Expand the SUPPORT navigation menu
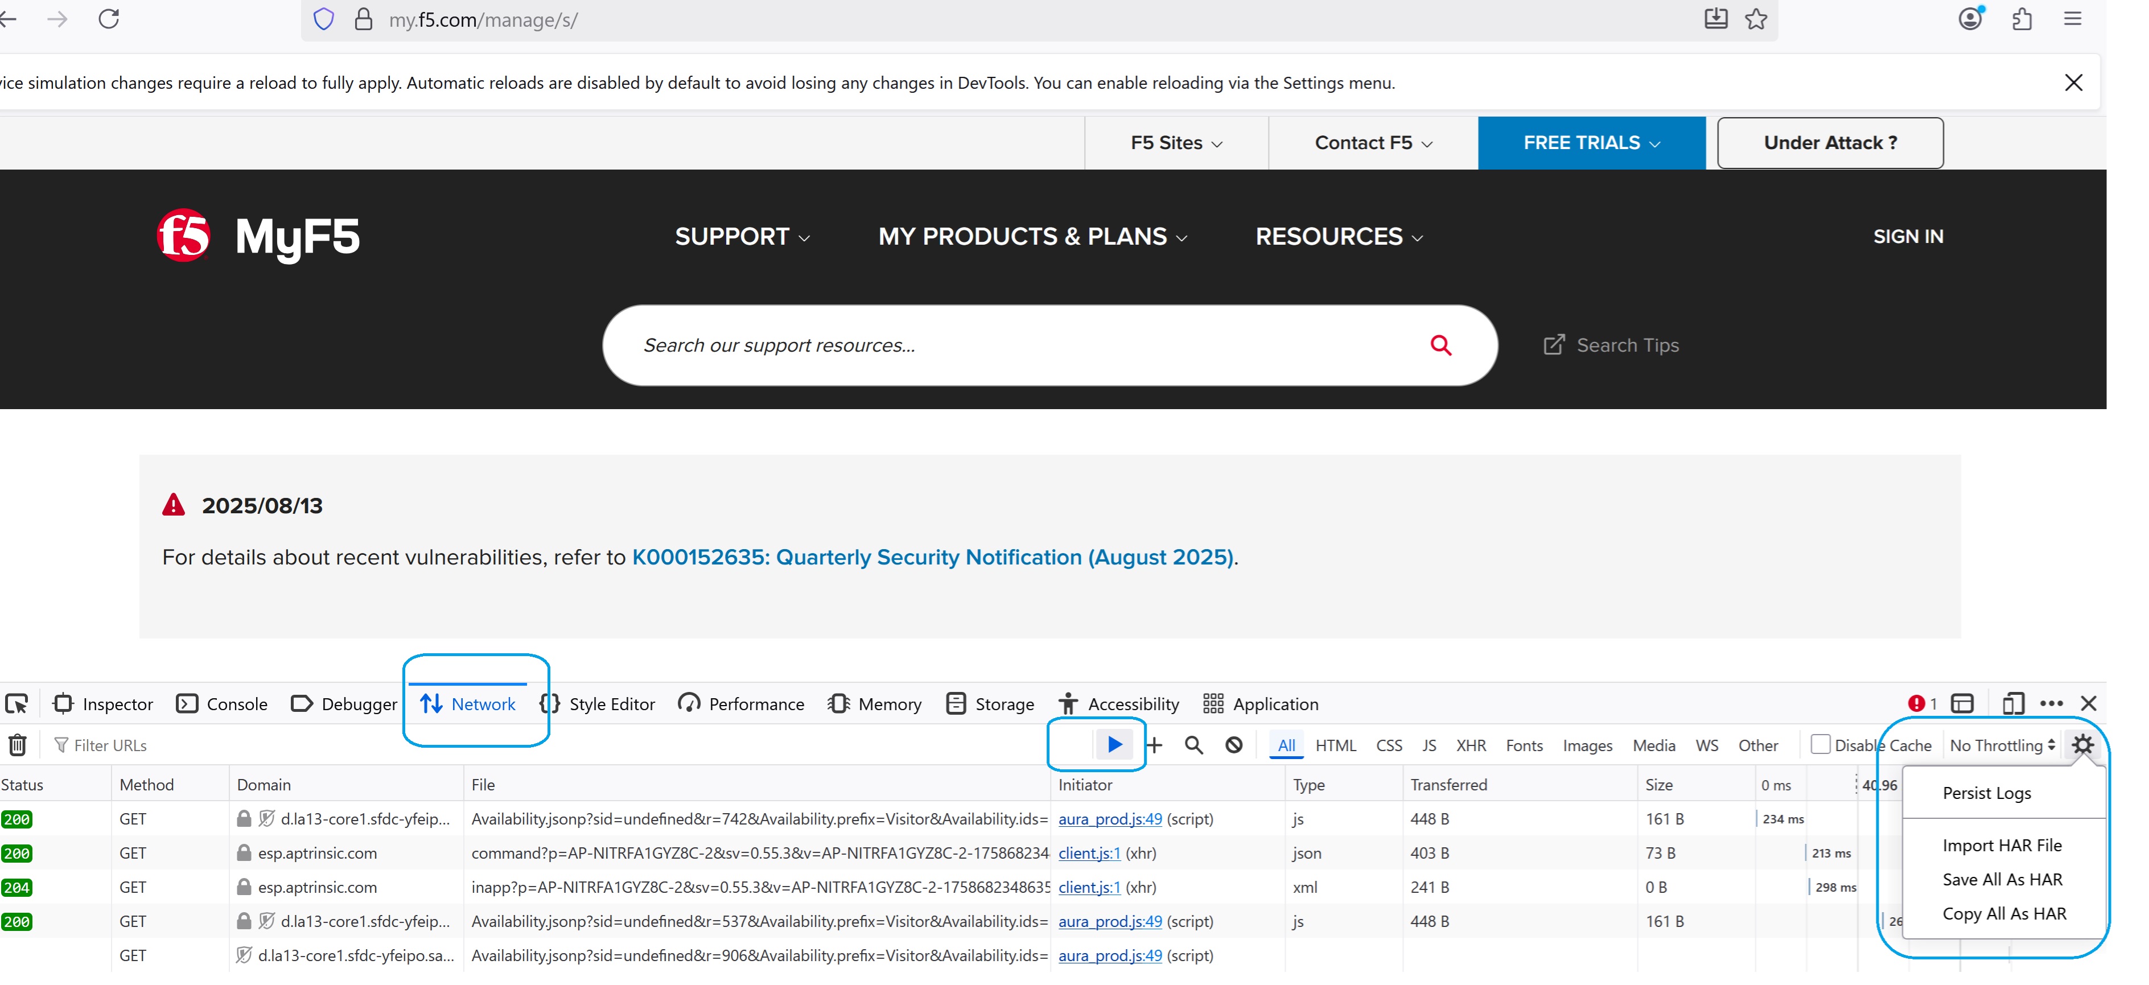This screenshot has height=985, width=2149. [x=742, y=237]
